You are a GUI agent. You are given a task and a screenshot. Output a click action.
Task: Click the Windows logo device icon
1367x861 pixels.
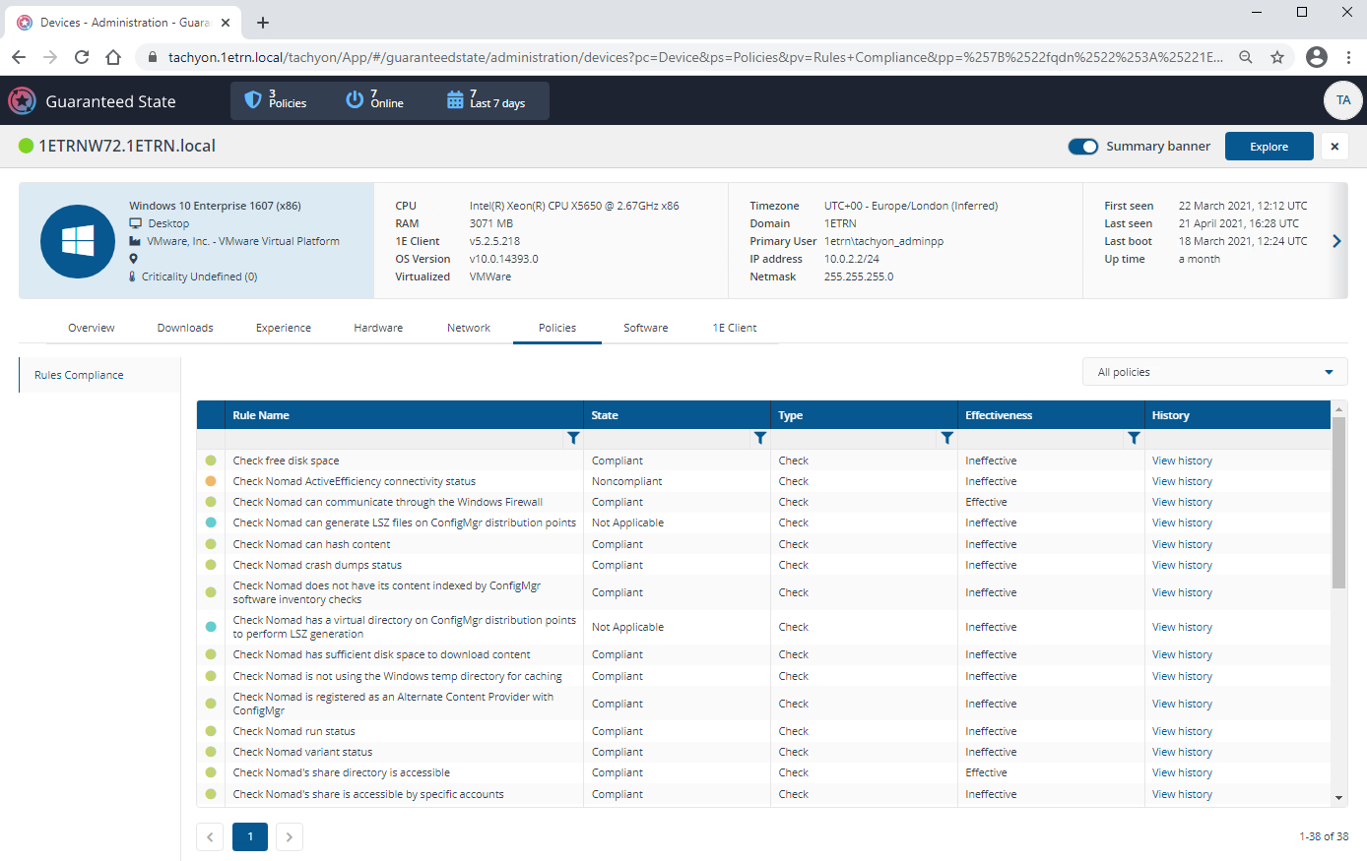(x=78, y=241)
